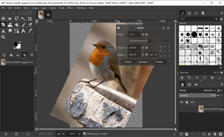Adjust the layer Opacity slider
224x137 pixels.
click(x=198, y=95)
